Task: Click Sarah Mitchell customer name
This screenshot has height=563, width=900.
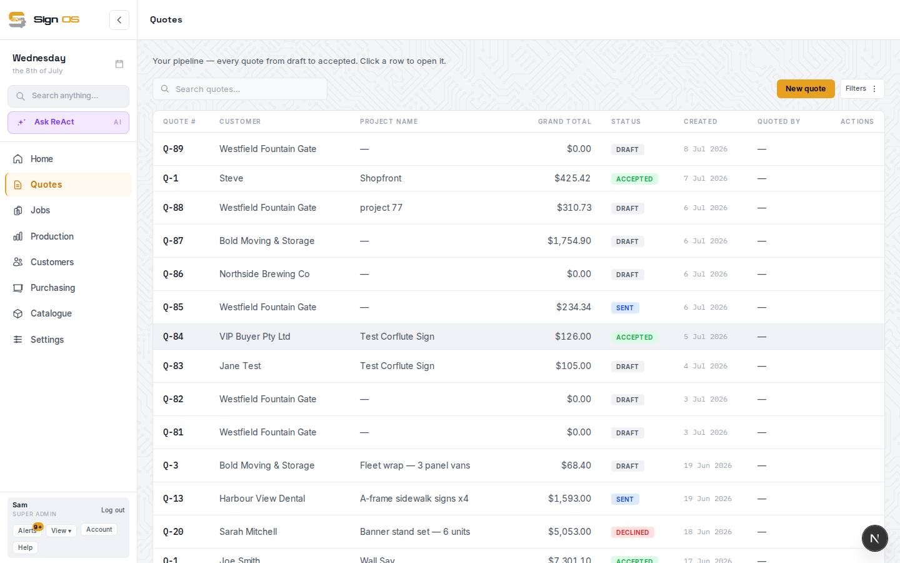Action: [x=248, y=532]
